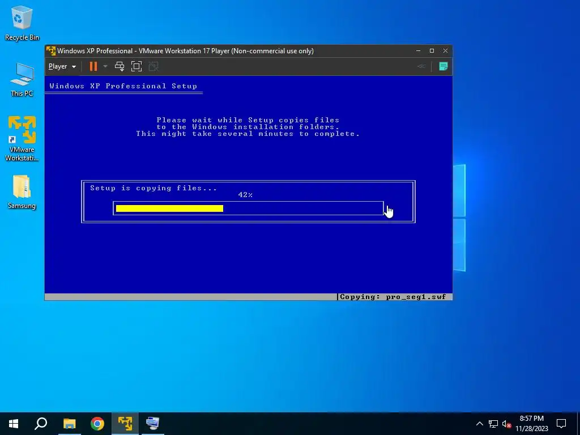Pause the virtual machine
580x435 pixels.
click(93, 67)
